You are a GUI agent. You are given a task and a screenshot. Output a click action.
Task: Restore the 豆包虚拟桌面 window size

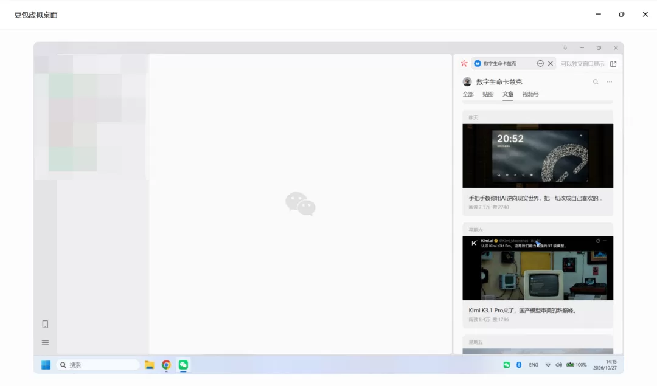pyautogui.click(x=621, y=14)
